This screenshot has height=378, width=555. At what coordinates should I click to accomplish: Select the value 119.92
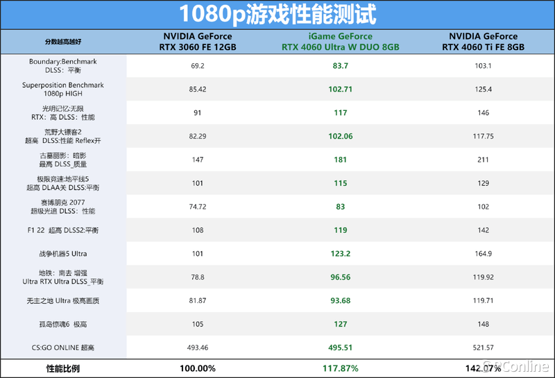483,277
